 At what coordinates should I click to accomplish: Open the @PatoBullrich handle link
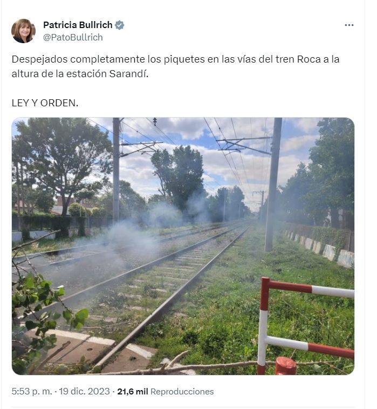[73, 37]
